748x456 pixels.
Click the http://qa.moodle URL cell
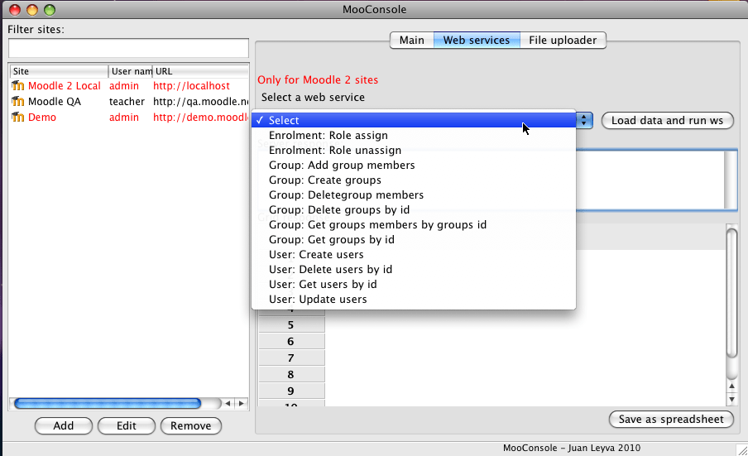200,102
